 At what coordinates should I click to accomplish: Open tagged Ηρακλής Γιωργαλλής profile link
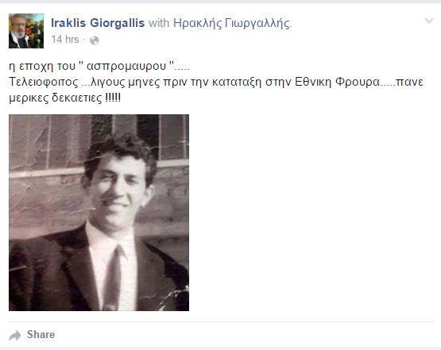point(232,23)
